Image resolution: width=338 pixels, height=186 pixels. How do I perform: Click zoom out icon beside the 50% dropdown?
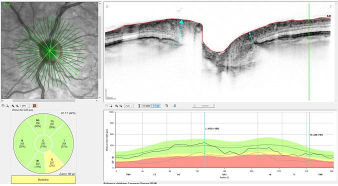coord(17,106)
